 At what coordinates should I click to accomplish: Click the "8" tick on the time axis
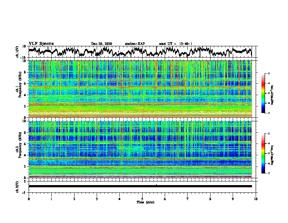(x=210, y=199)
